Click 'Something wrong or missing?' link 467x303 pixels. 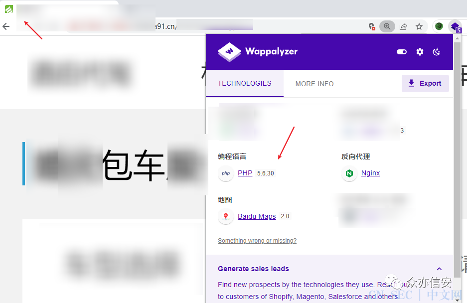click(x=257, y=240)
